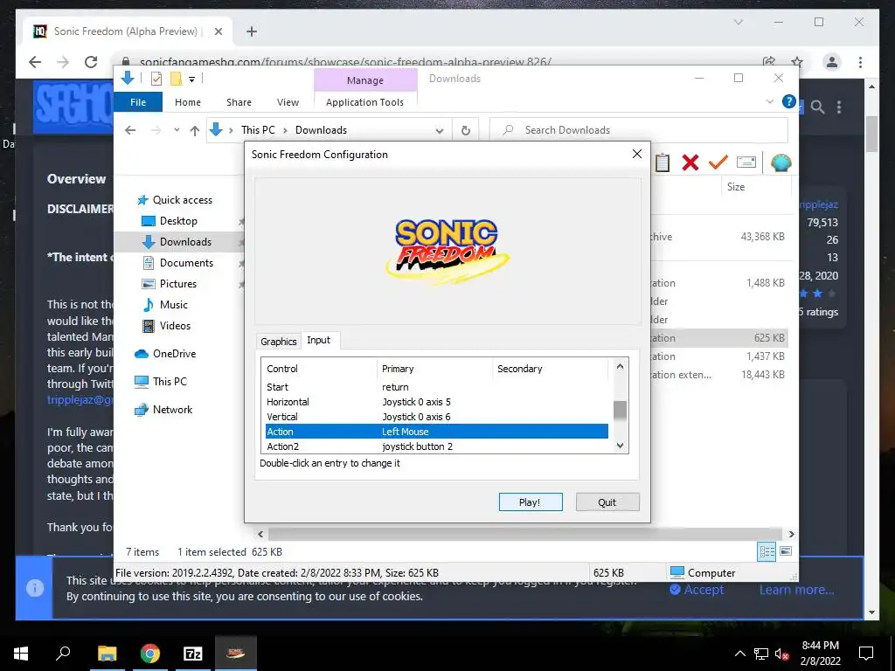
Task: Click Explorer back arrow
Action: coord(130,130)
